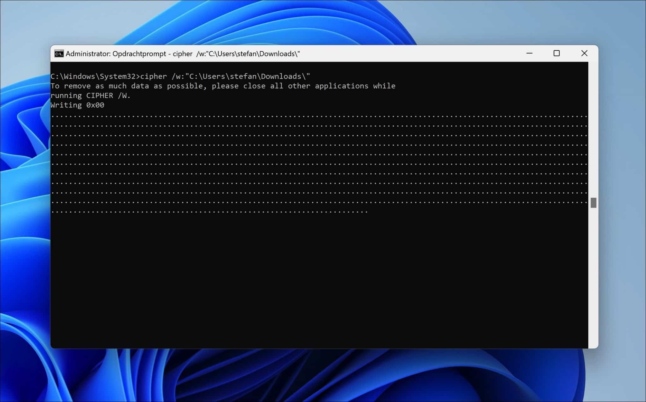Click the first row of progress dots

pyautogui.click(x=315, y=116)
